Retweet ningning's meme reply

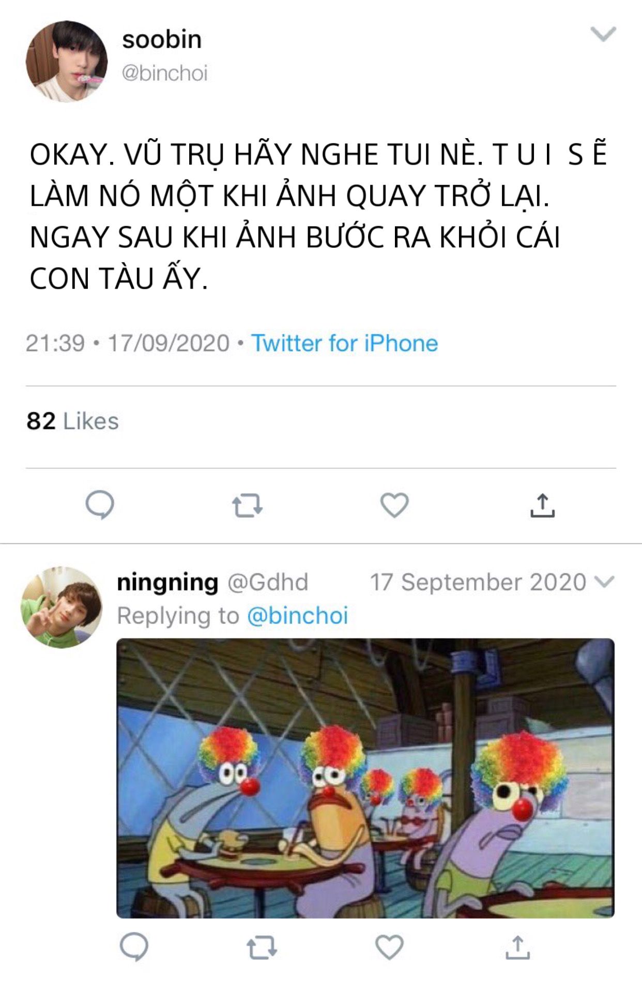point(262,948)
